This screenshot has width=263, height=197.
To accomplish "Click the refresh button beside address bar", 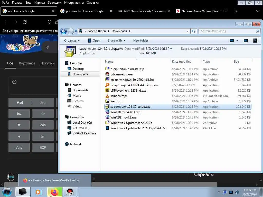I will (194, 31).
